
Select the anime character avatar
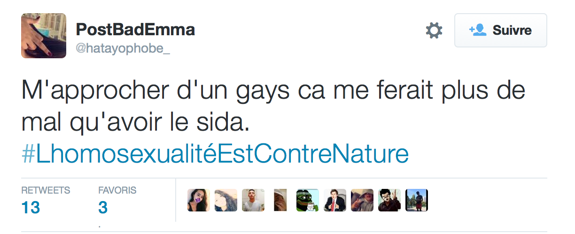(x=389, y=200)
